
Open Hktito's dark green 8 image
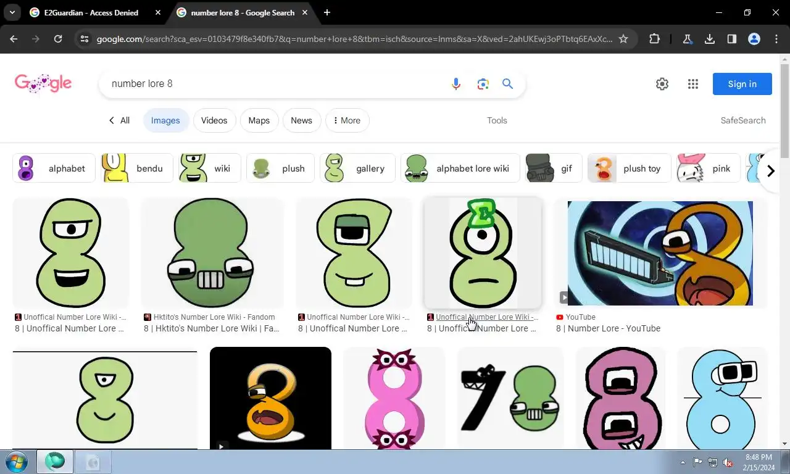click(x=212, y=252)
